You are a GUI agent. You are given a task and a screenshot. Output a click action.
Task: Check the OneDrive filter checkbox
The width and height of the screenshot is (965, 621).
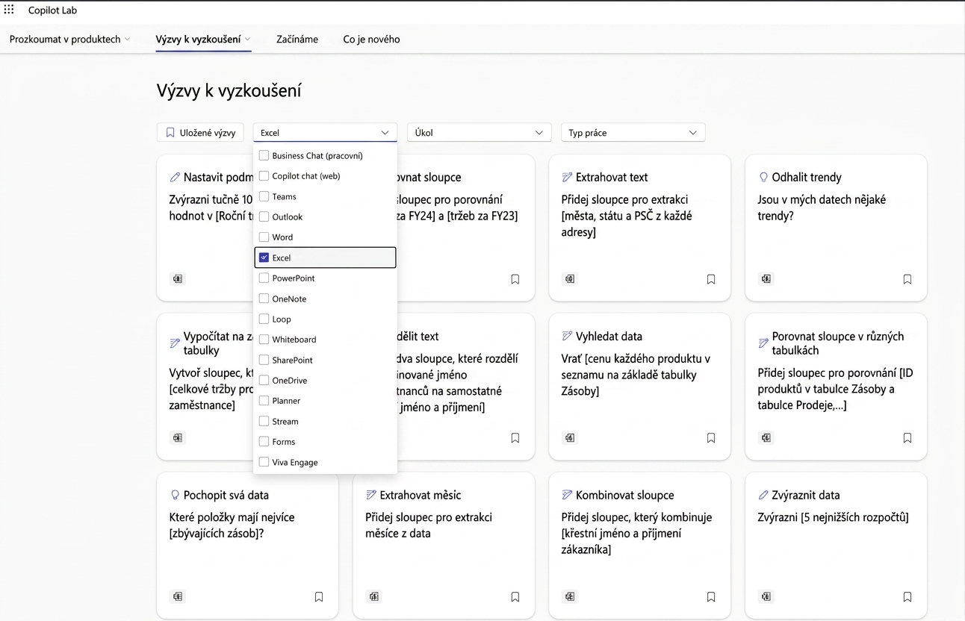(264, 380)
